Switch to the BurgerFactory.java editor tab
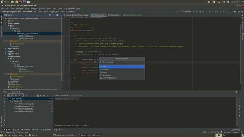The image size is (244, 137). coord(133,15)
